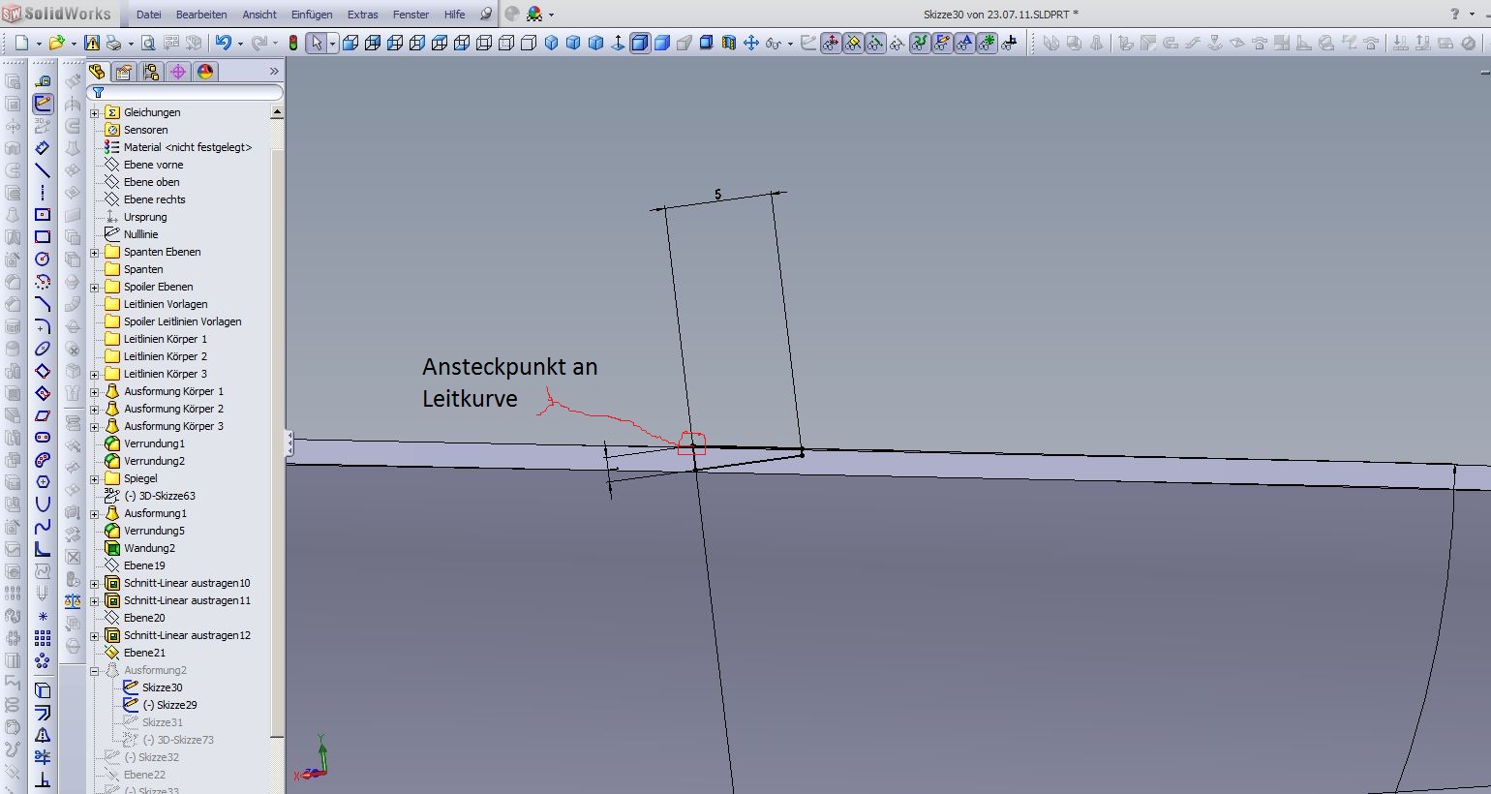Click the Rebuild traffic light icon
Image resolution: width=1491 pixels, height=794 pixels.
pyautogui.click(x=292, y=43)
